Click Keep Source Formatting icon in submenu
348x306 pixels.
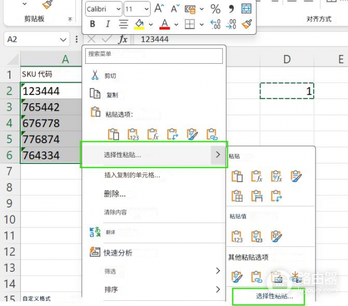296,176
